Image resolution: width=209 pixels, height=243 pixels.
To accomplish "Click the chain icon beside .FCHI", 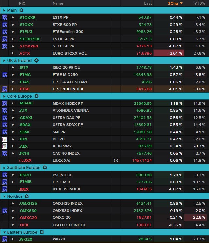I will click(x=5, y=153).
